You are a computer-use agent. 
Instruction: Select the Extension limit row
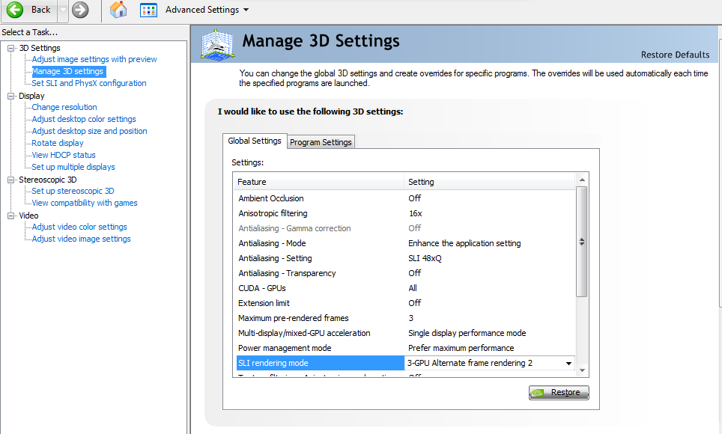click(405, 303)
